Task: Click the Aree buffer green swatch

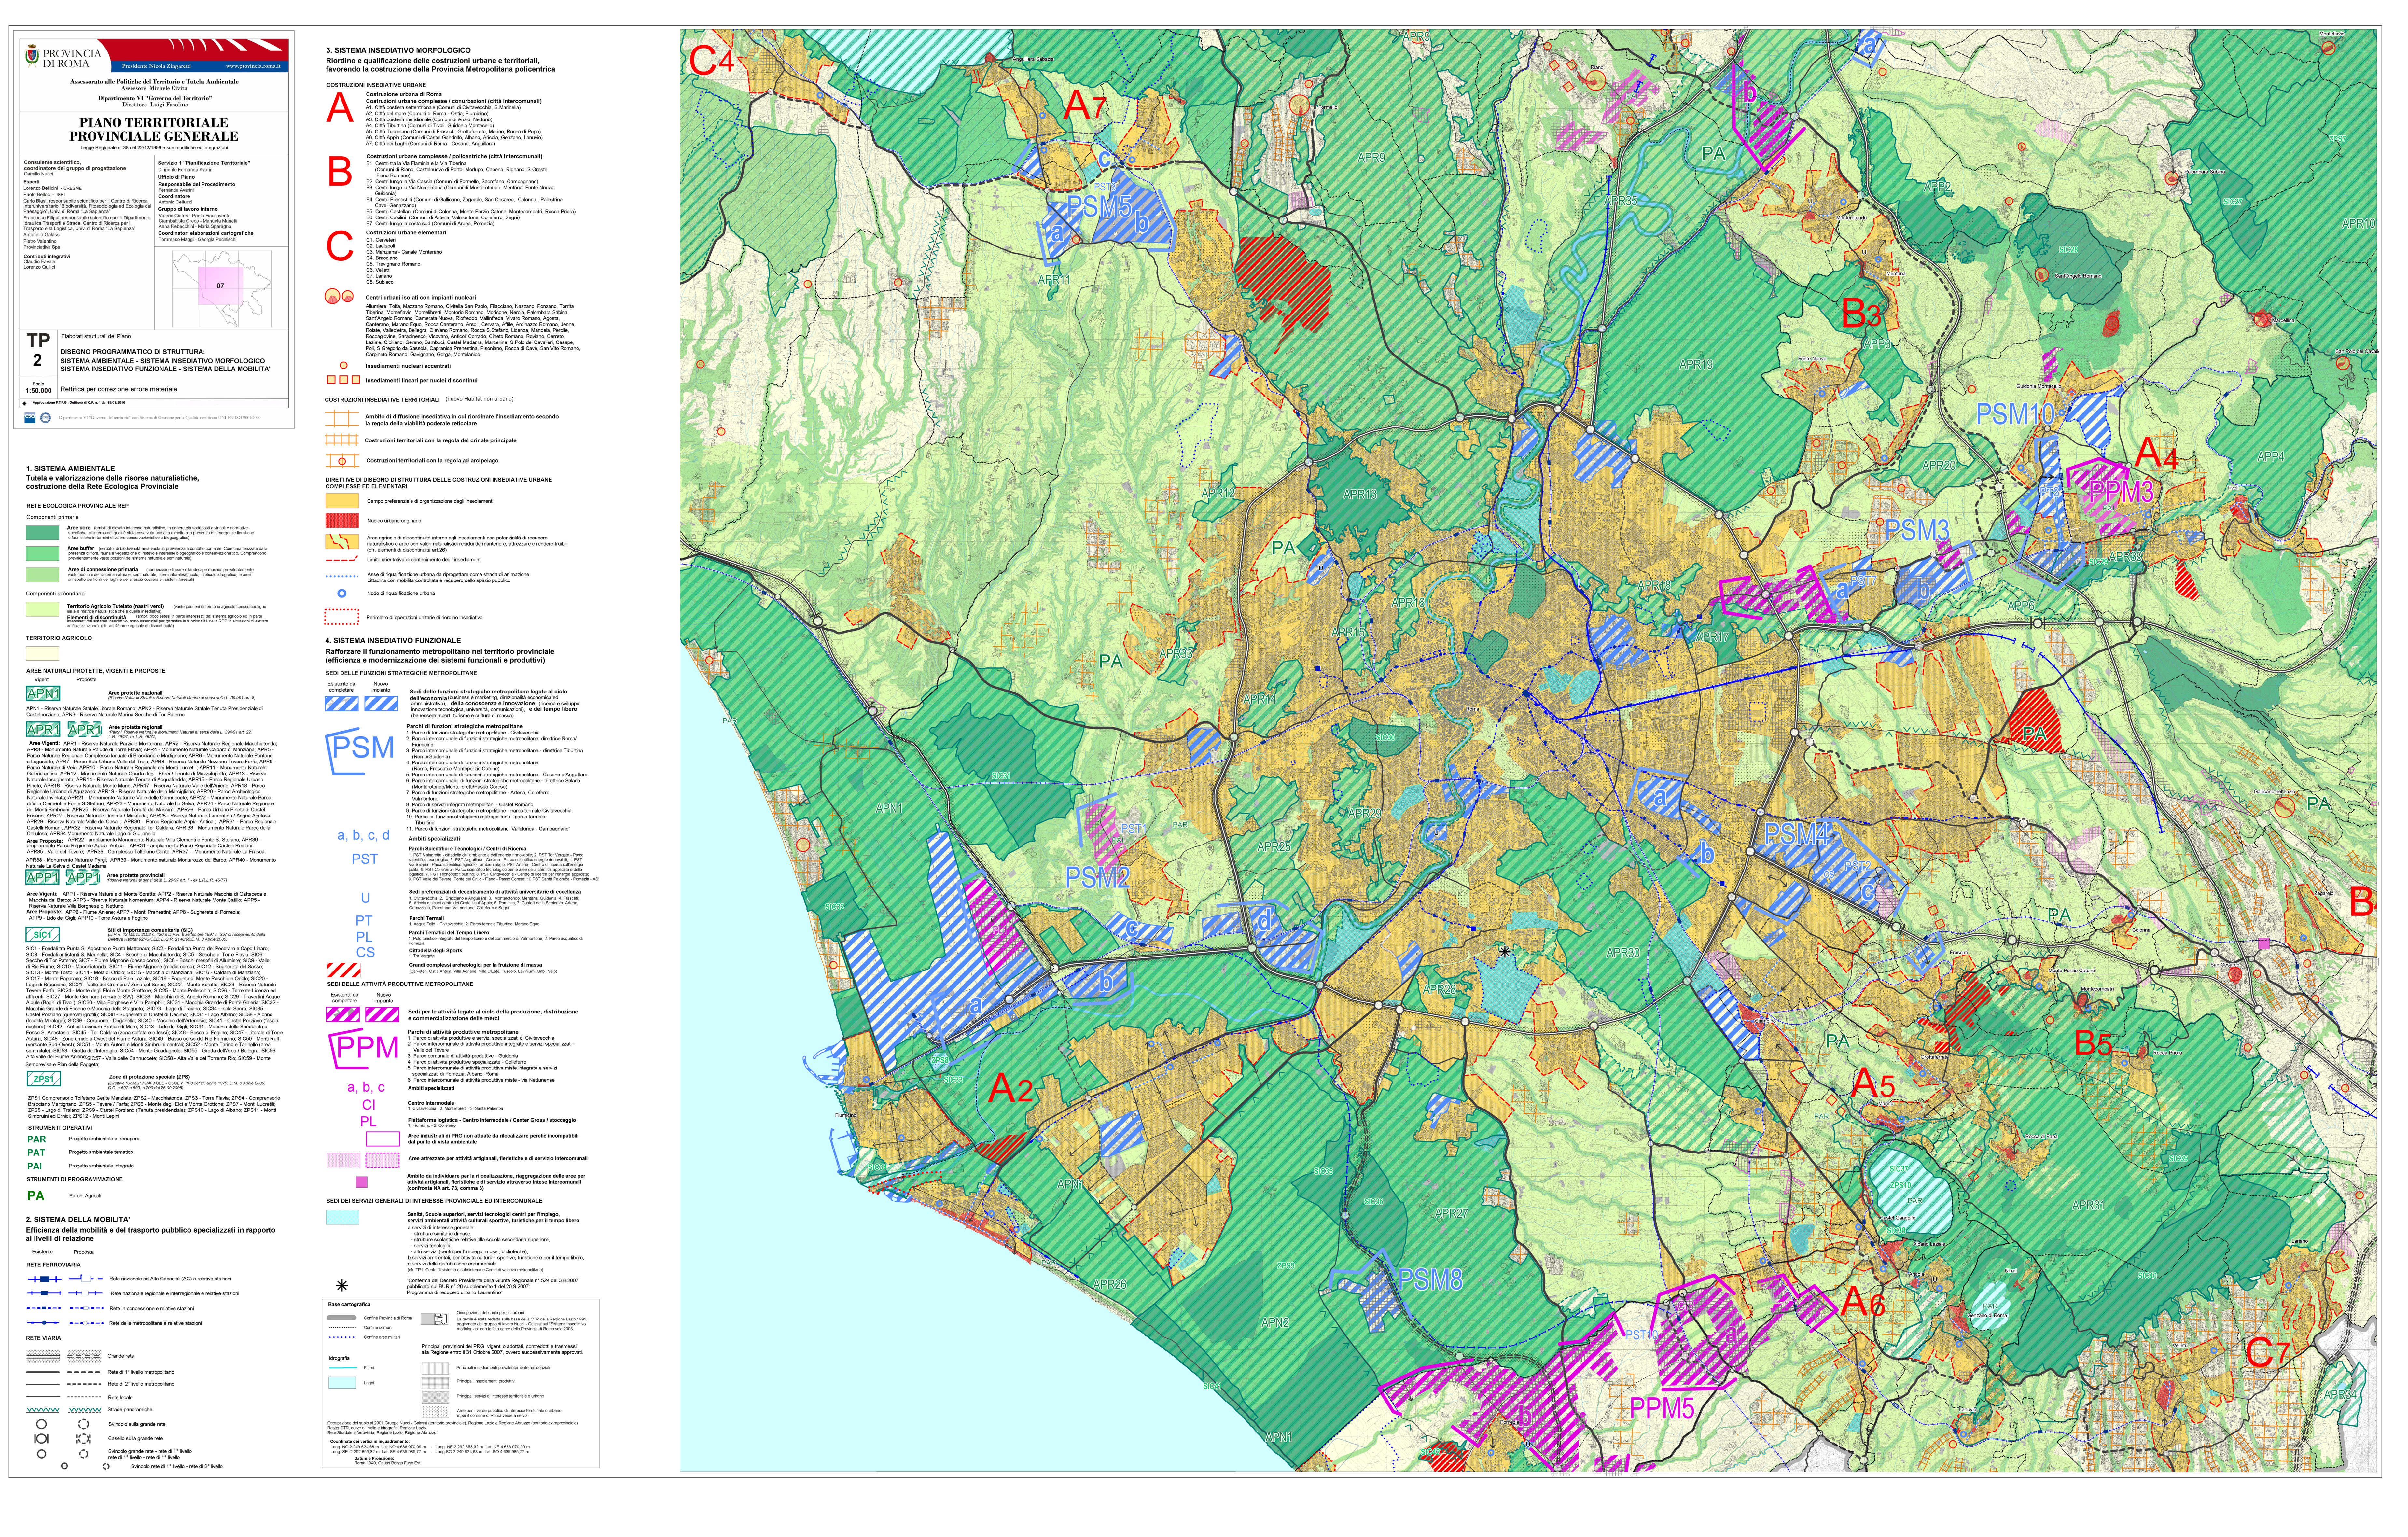Action: click(43, 554)
